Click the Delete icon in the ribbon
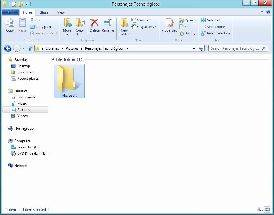The width and height of the screenshot is (274, 215). (x=95, y=23)
